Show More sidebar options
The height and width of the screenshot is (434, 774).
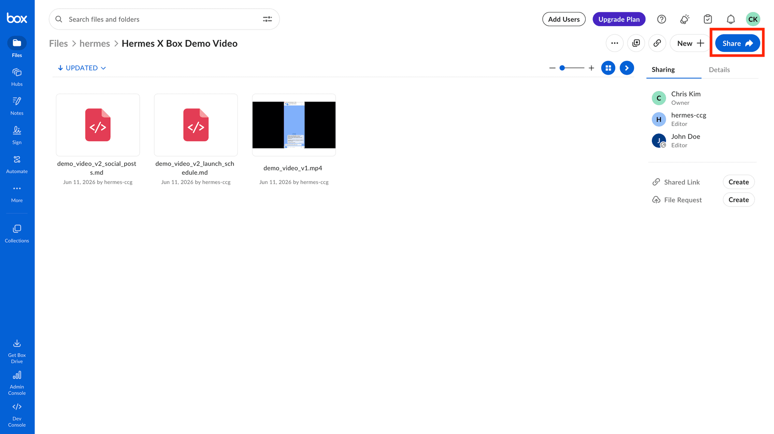(17, 193)
